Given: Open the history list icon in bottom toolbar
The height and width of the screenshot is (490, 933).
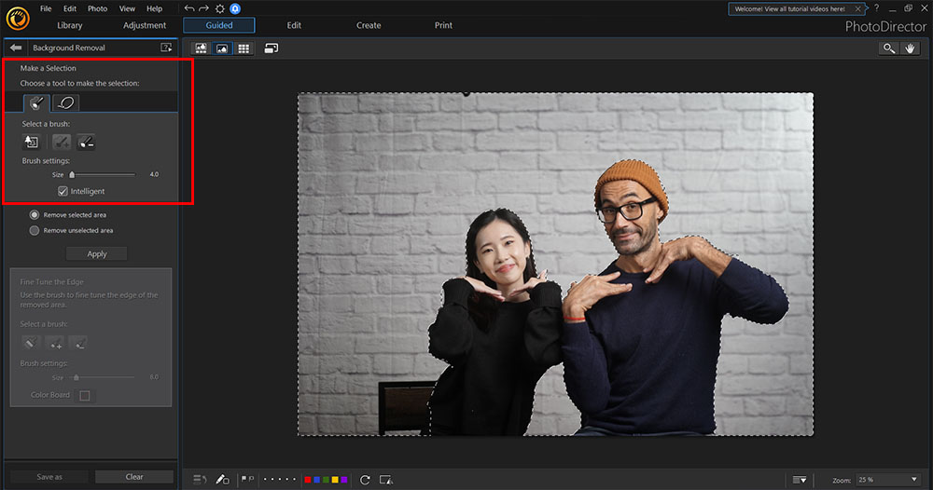Looking at the screenshot, I should tap(200, 480).
